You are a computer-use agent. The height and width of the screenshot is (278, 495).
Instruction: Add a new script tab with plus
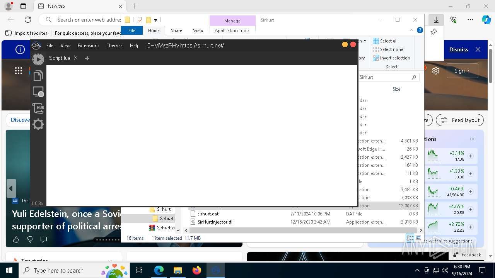(x=87, y=58)
